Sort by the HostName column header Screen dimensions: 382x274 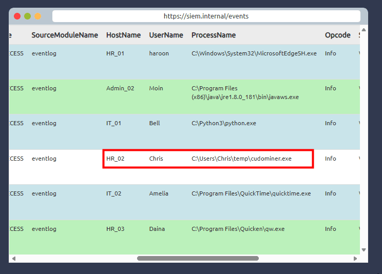123,35
